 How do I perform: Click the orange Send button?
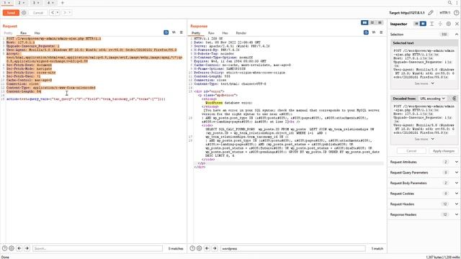11,13
